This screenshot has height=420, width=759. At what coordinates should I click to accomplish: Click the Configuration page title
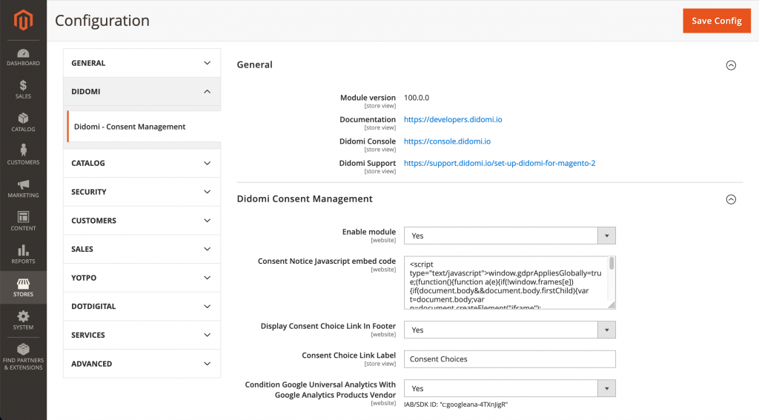[x=102, y=21]
